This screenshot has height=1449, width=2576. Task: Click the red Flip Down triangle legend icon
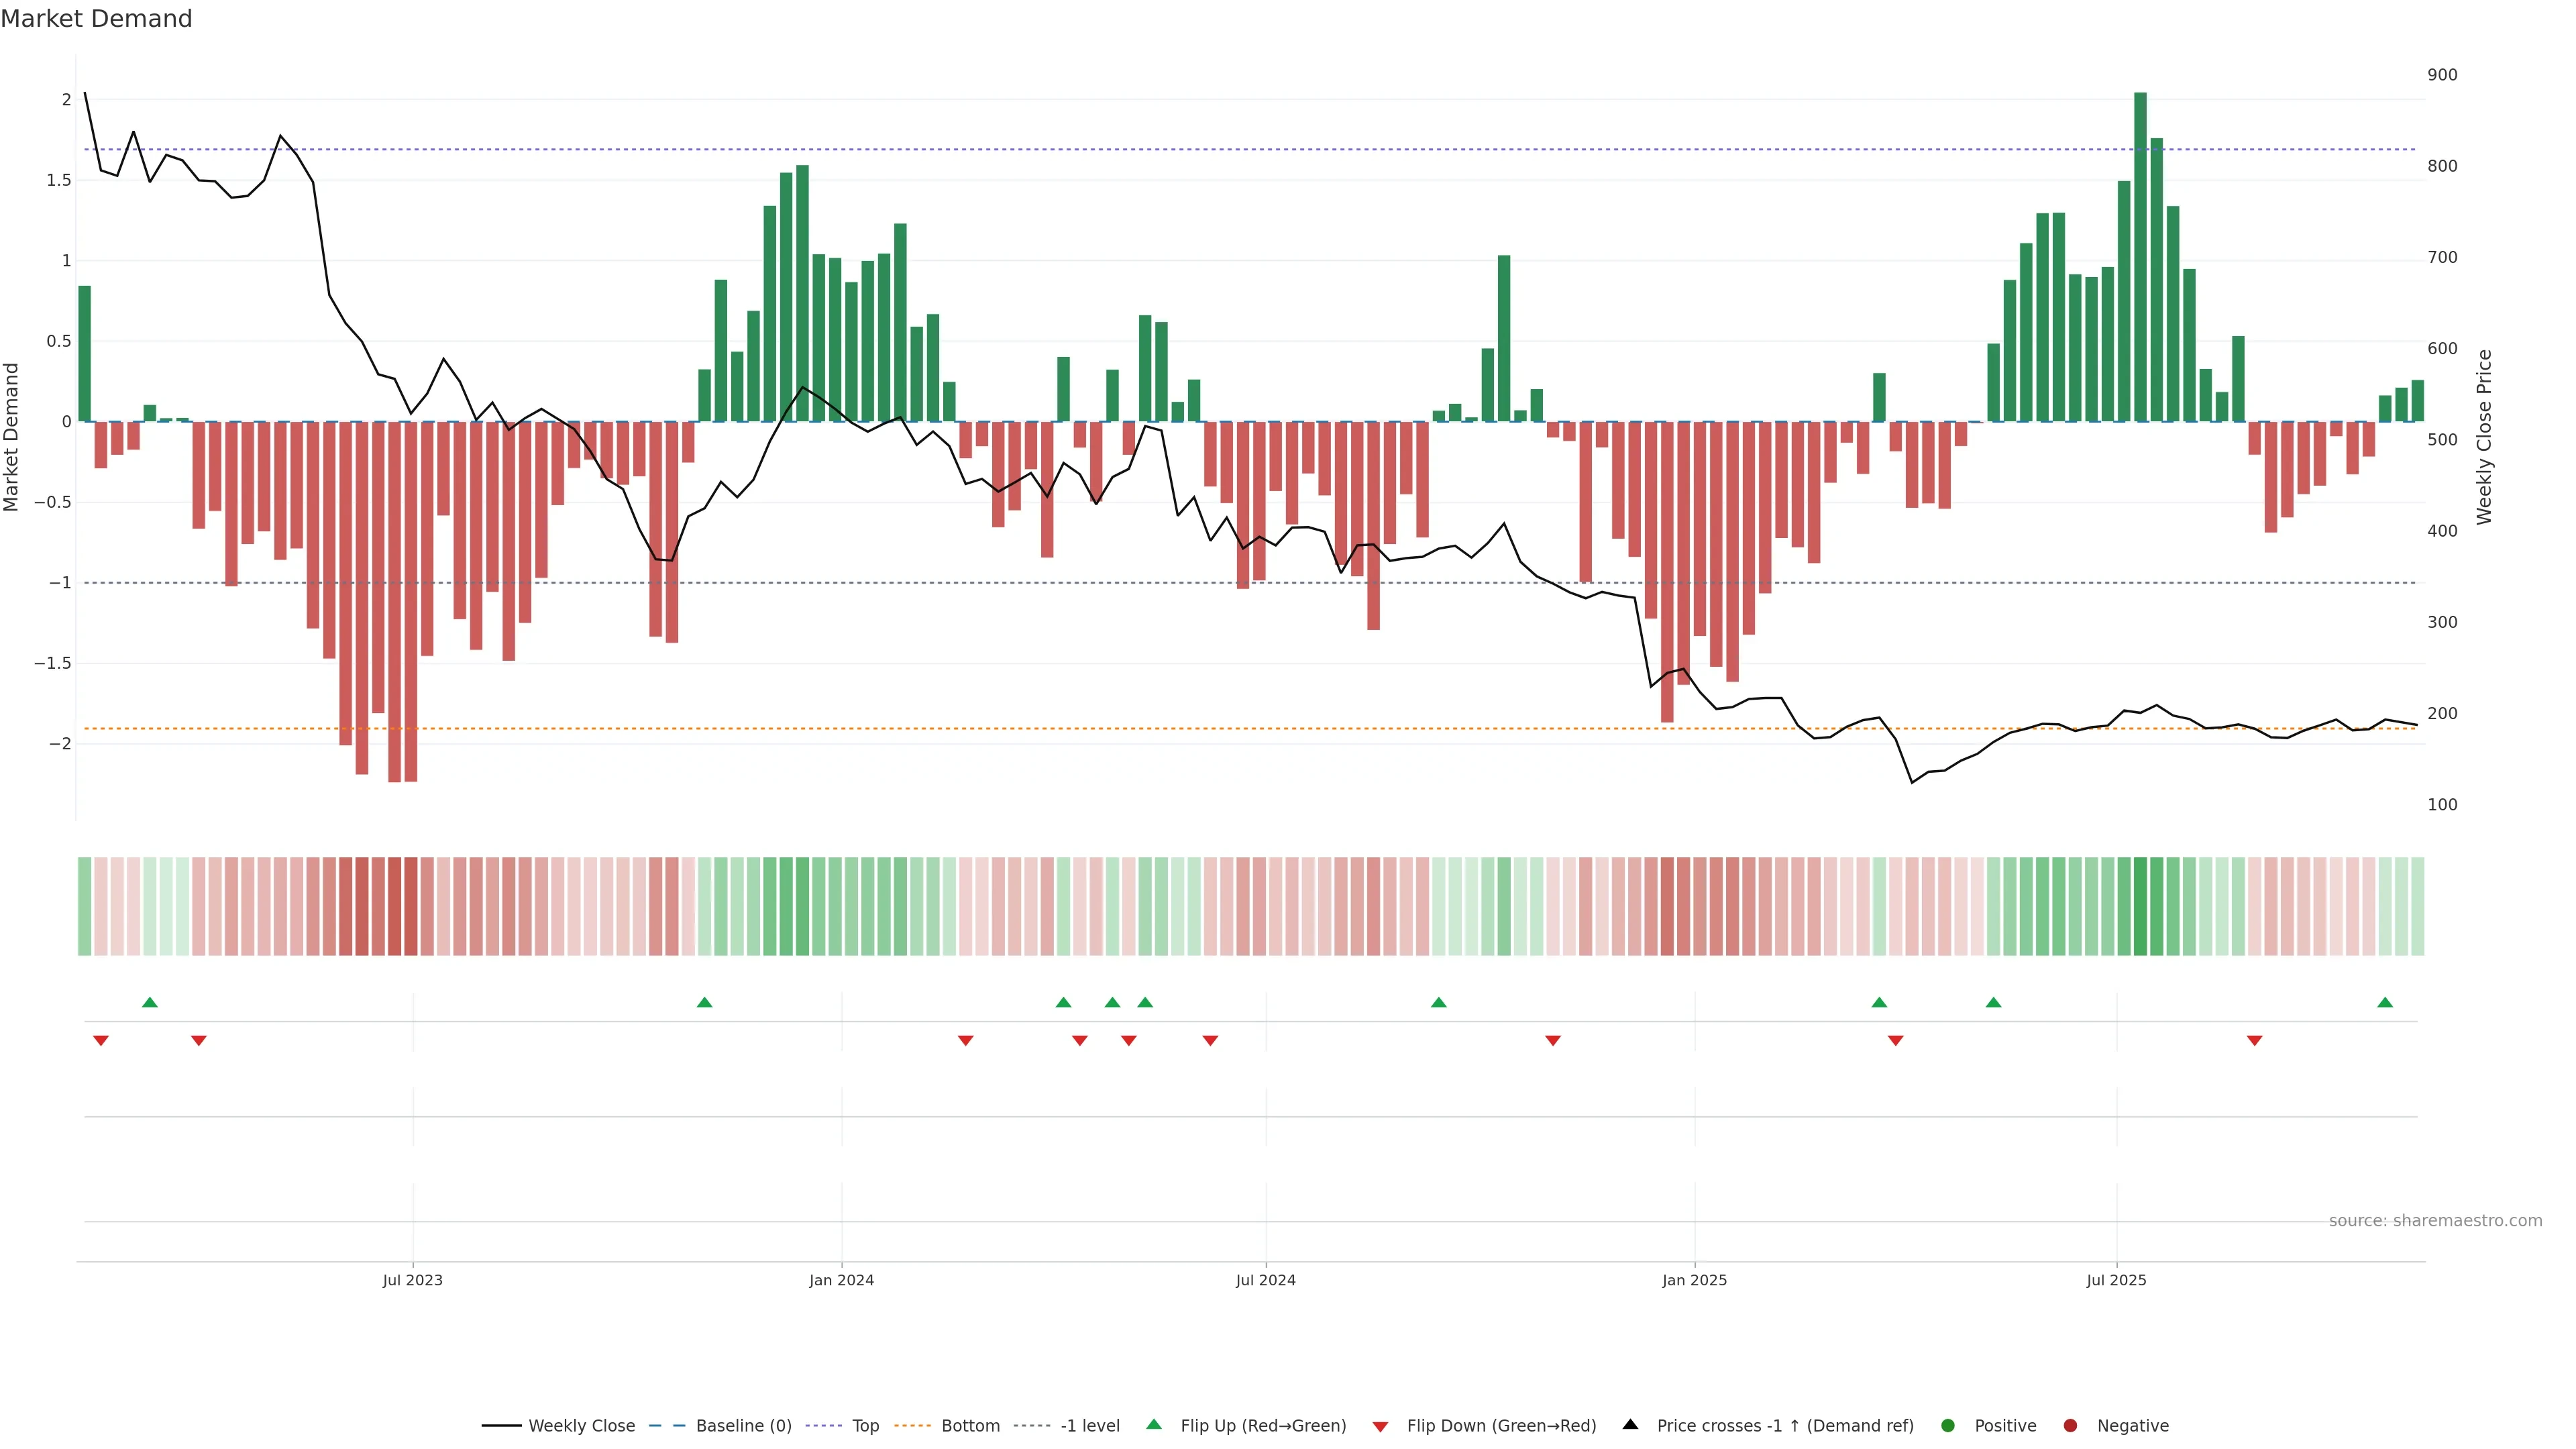(x=1380, y=1426)
